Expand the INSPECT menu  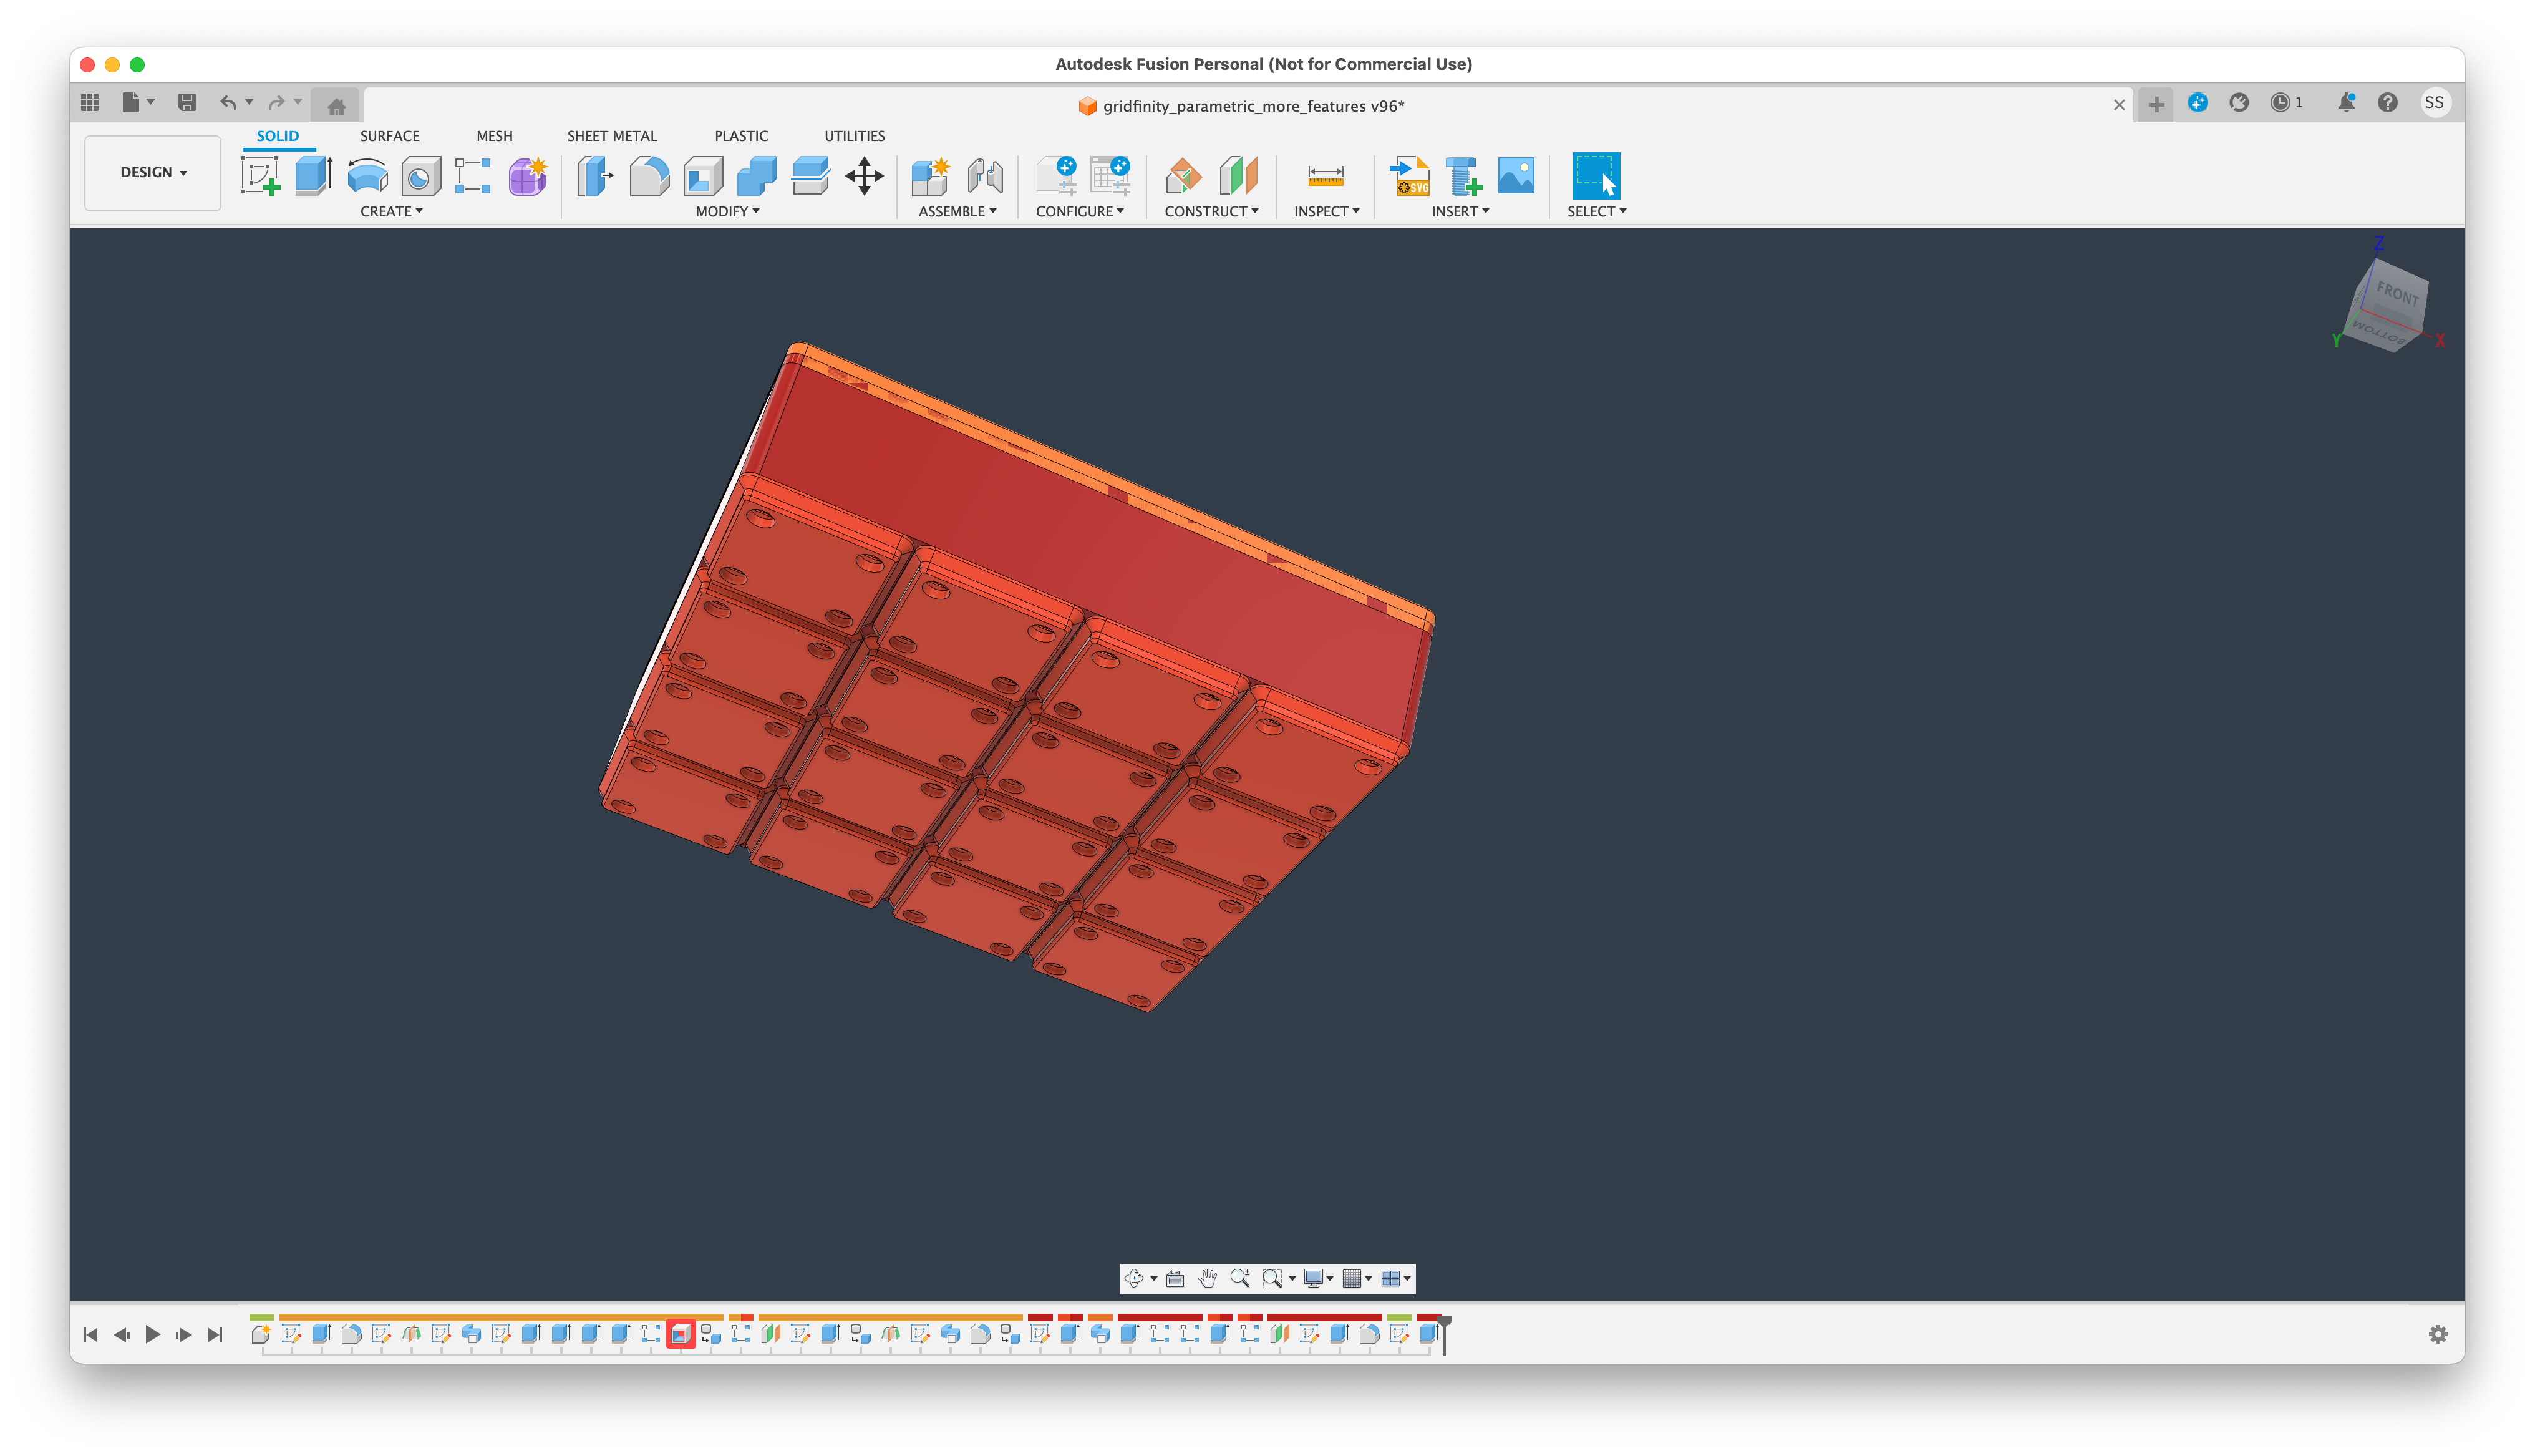1327,211
